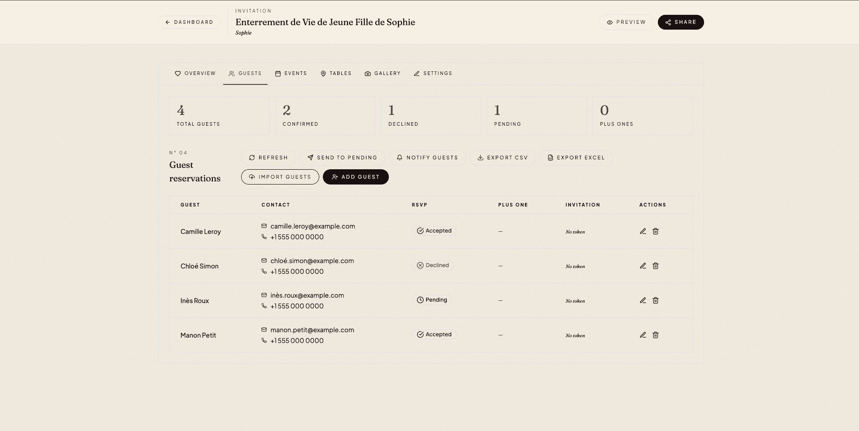
Task: Click the Declined stat card
Action: click(431, 115)
